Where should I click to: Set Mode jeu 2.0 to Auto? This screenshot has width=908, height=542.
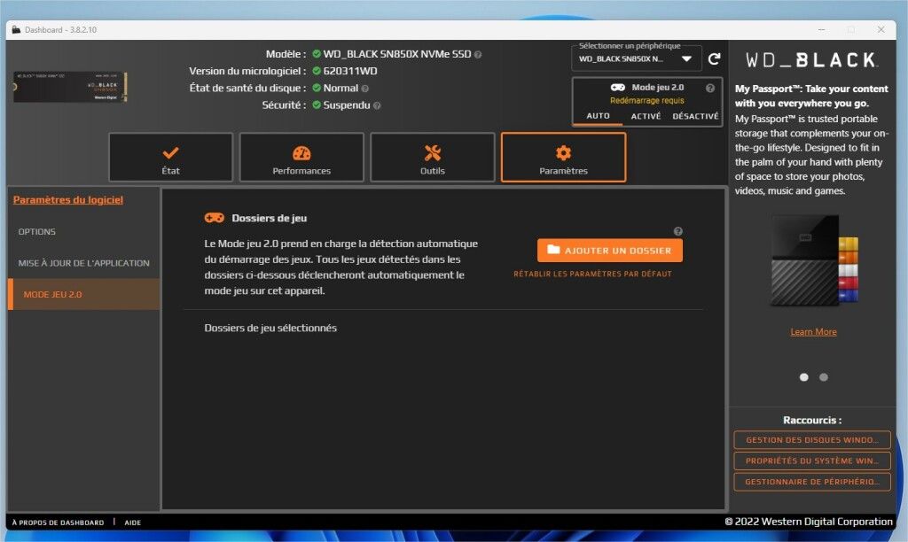(598, 116)
